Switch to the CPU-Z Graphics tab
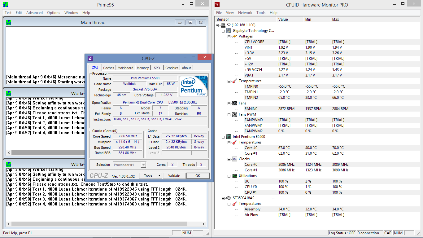 click(172, 68)
